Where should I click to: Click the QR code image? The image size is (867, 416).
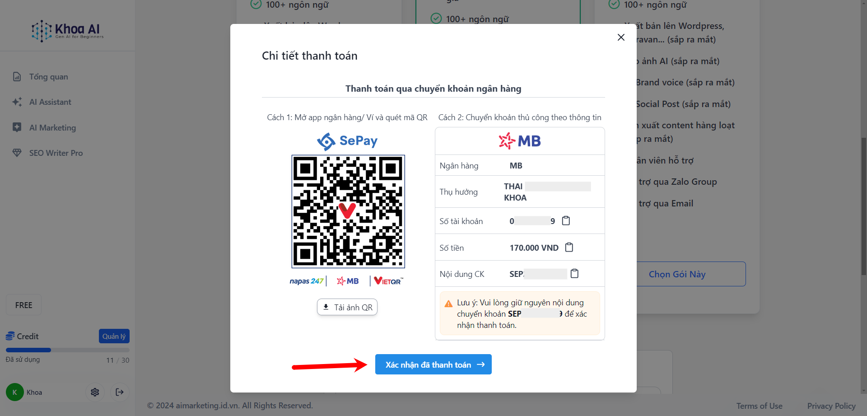point(348,211)
